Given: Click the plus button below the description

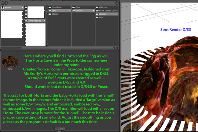Looking at the screenshot, I should (x=57, y=129).
